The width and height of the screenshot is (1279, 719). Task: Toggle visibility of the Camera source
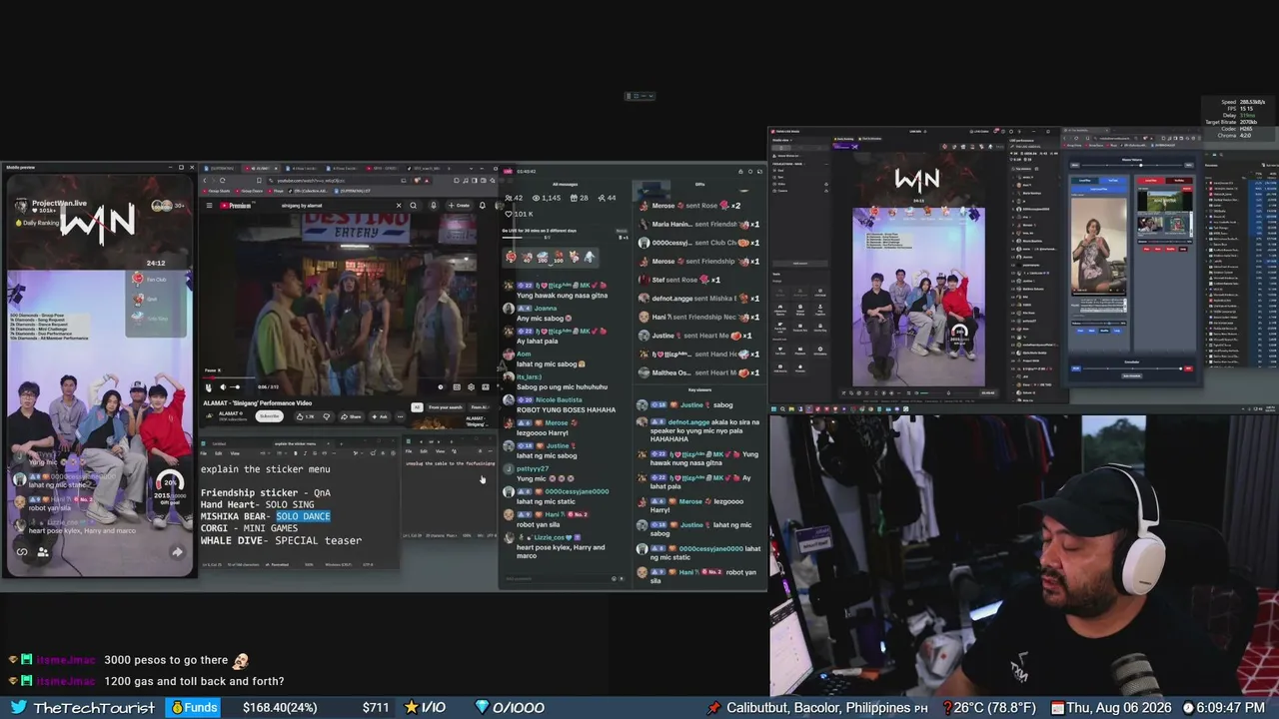826,190
